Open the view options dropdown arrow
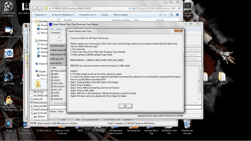Viewport: 251px width, 141px height. 165,15
